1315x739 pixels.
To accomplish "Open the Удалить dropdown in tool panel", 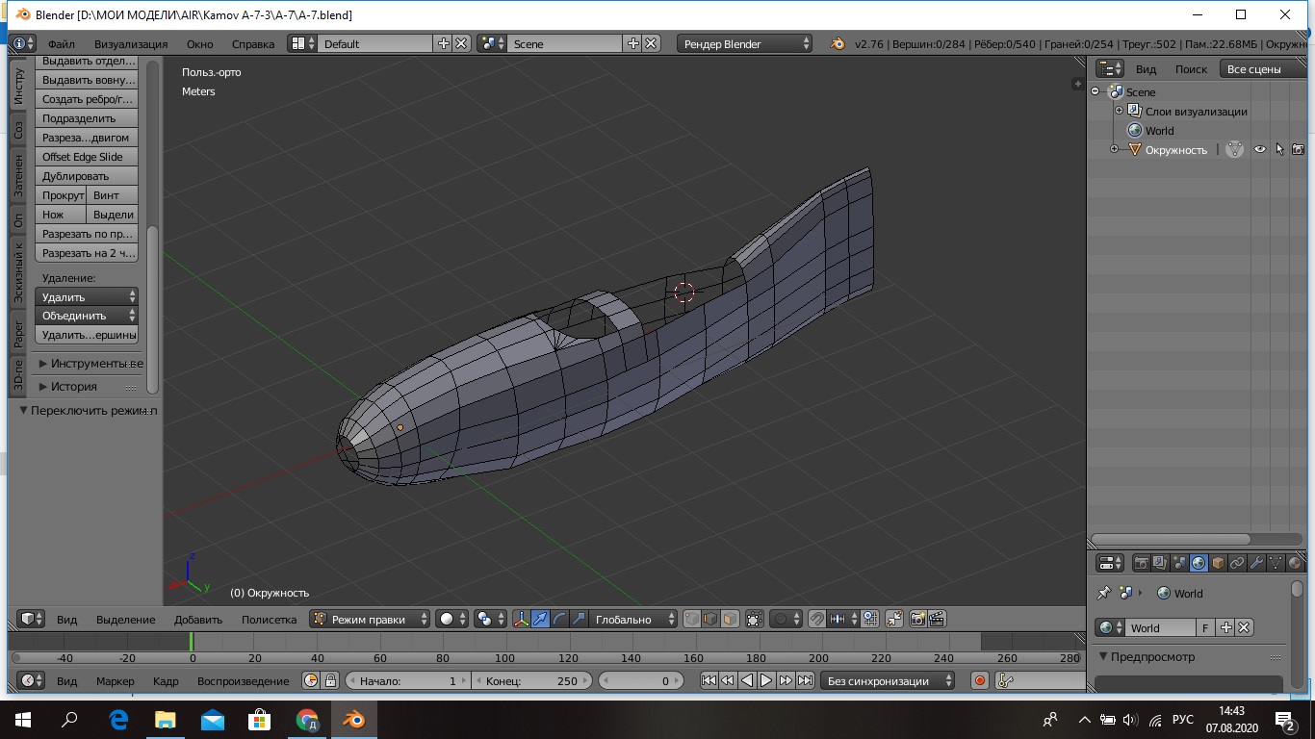I will 87,297.
